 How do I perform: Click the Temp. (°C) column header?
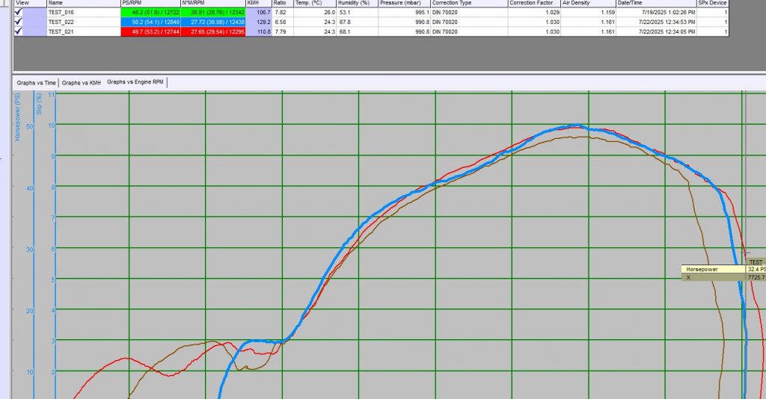tap(315, 3)
